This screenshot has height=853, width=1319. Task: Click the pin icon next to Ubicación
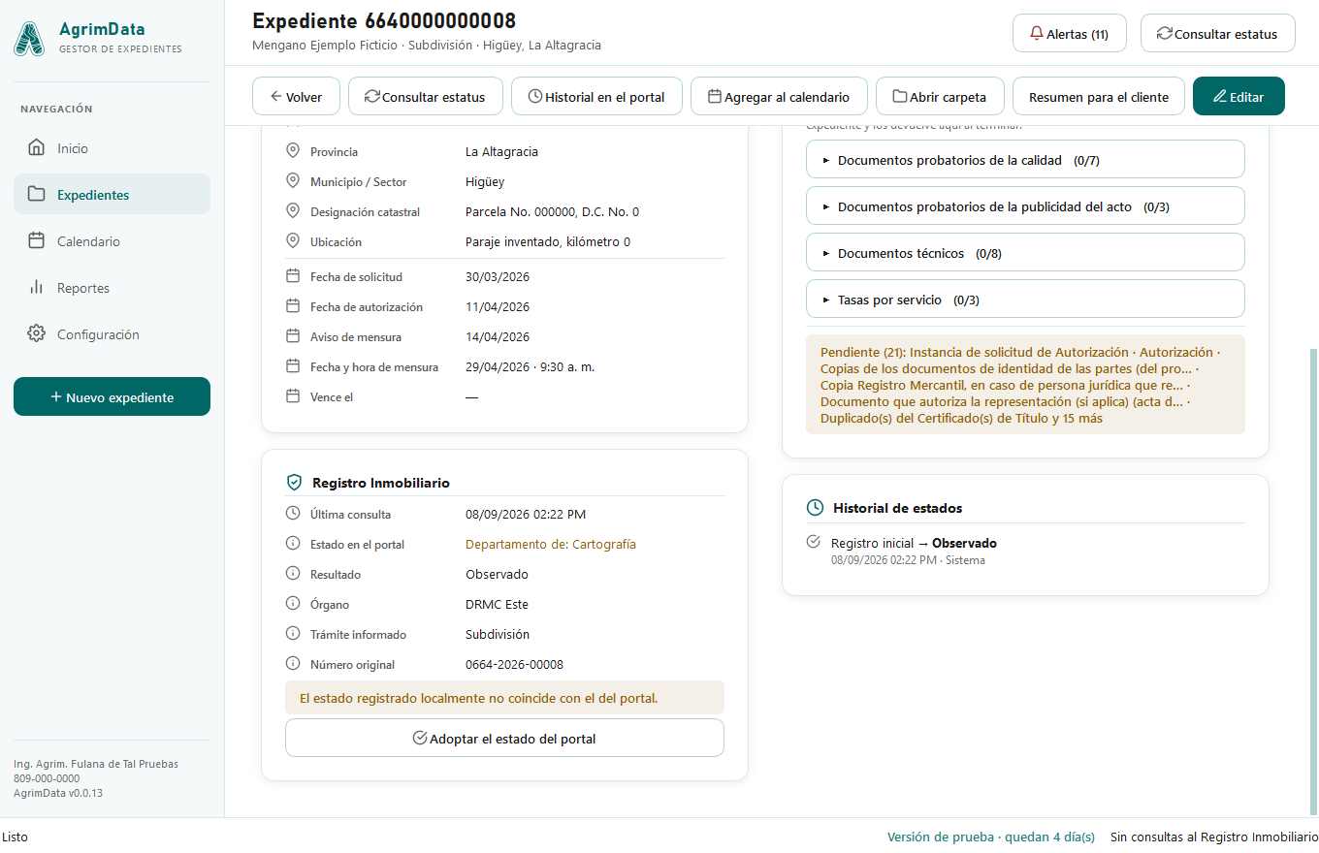(x=293, y=242)
